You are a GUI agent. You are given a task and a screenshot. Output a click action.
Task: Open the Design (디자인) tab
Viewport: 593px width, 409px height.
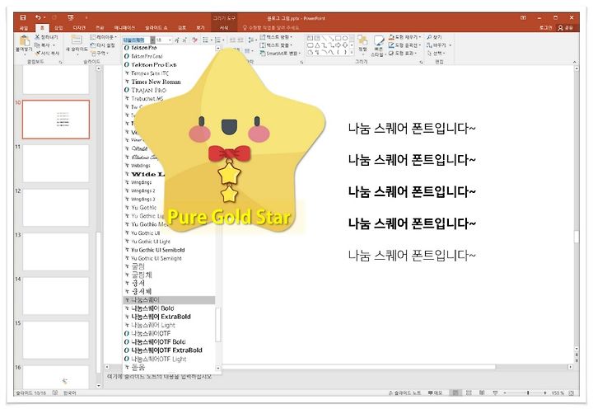[x=79, y=28]
